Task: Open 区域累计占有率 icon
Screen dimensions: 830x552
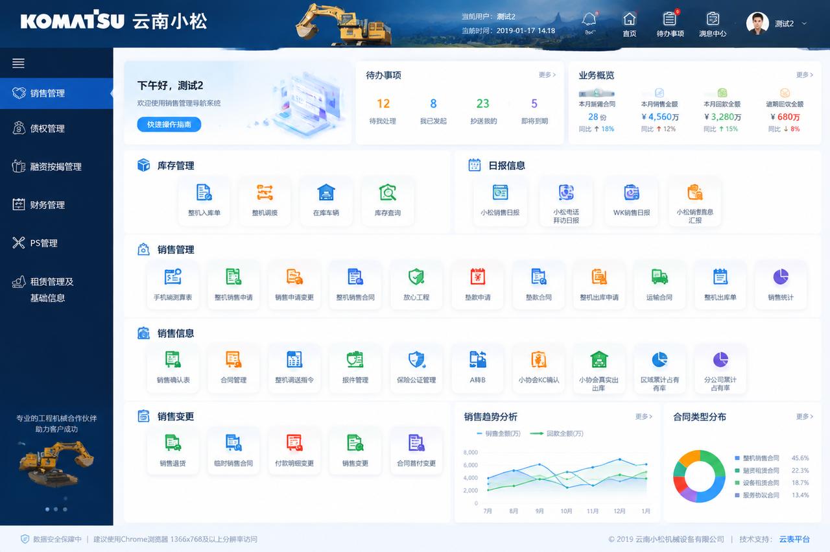Action: pos(659,359)
